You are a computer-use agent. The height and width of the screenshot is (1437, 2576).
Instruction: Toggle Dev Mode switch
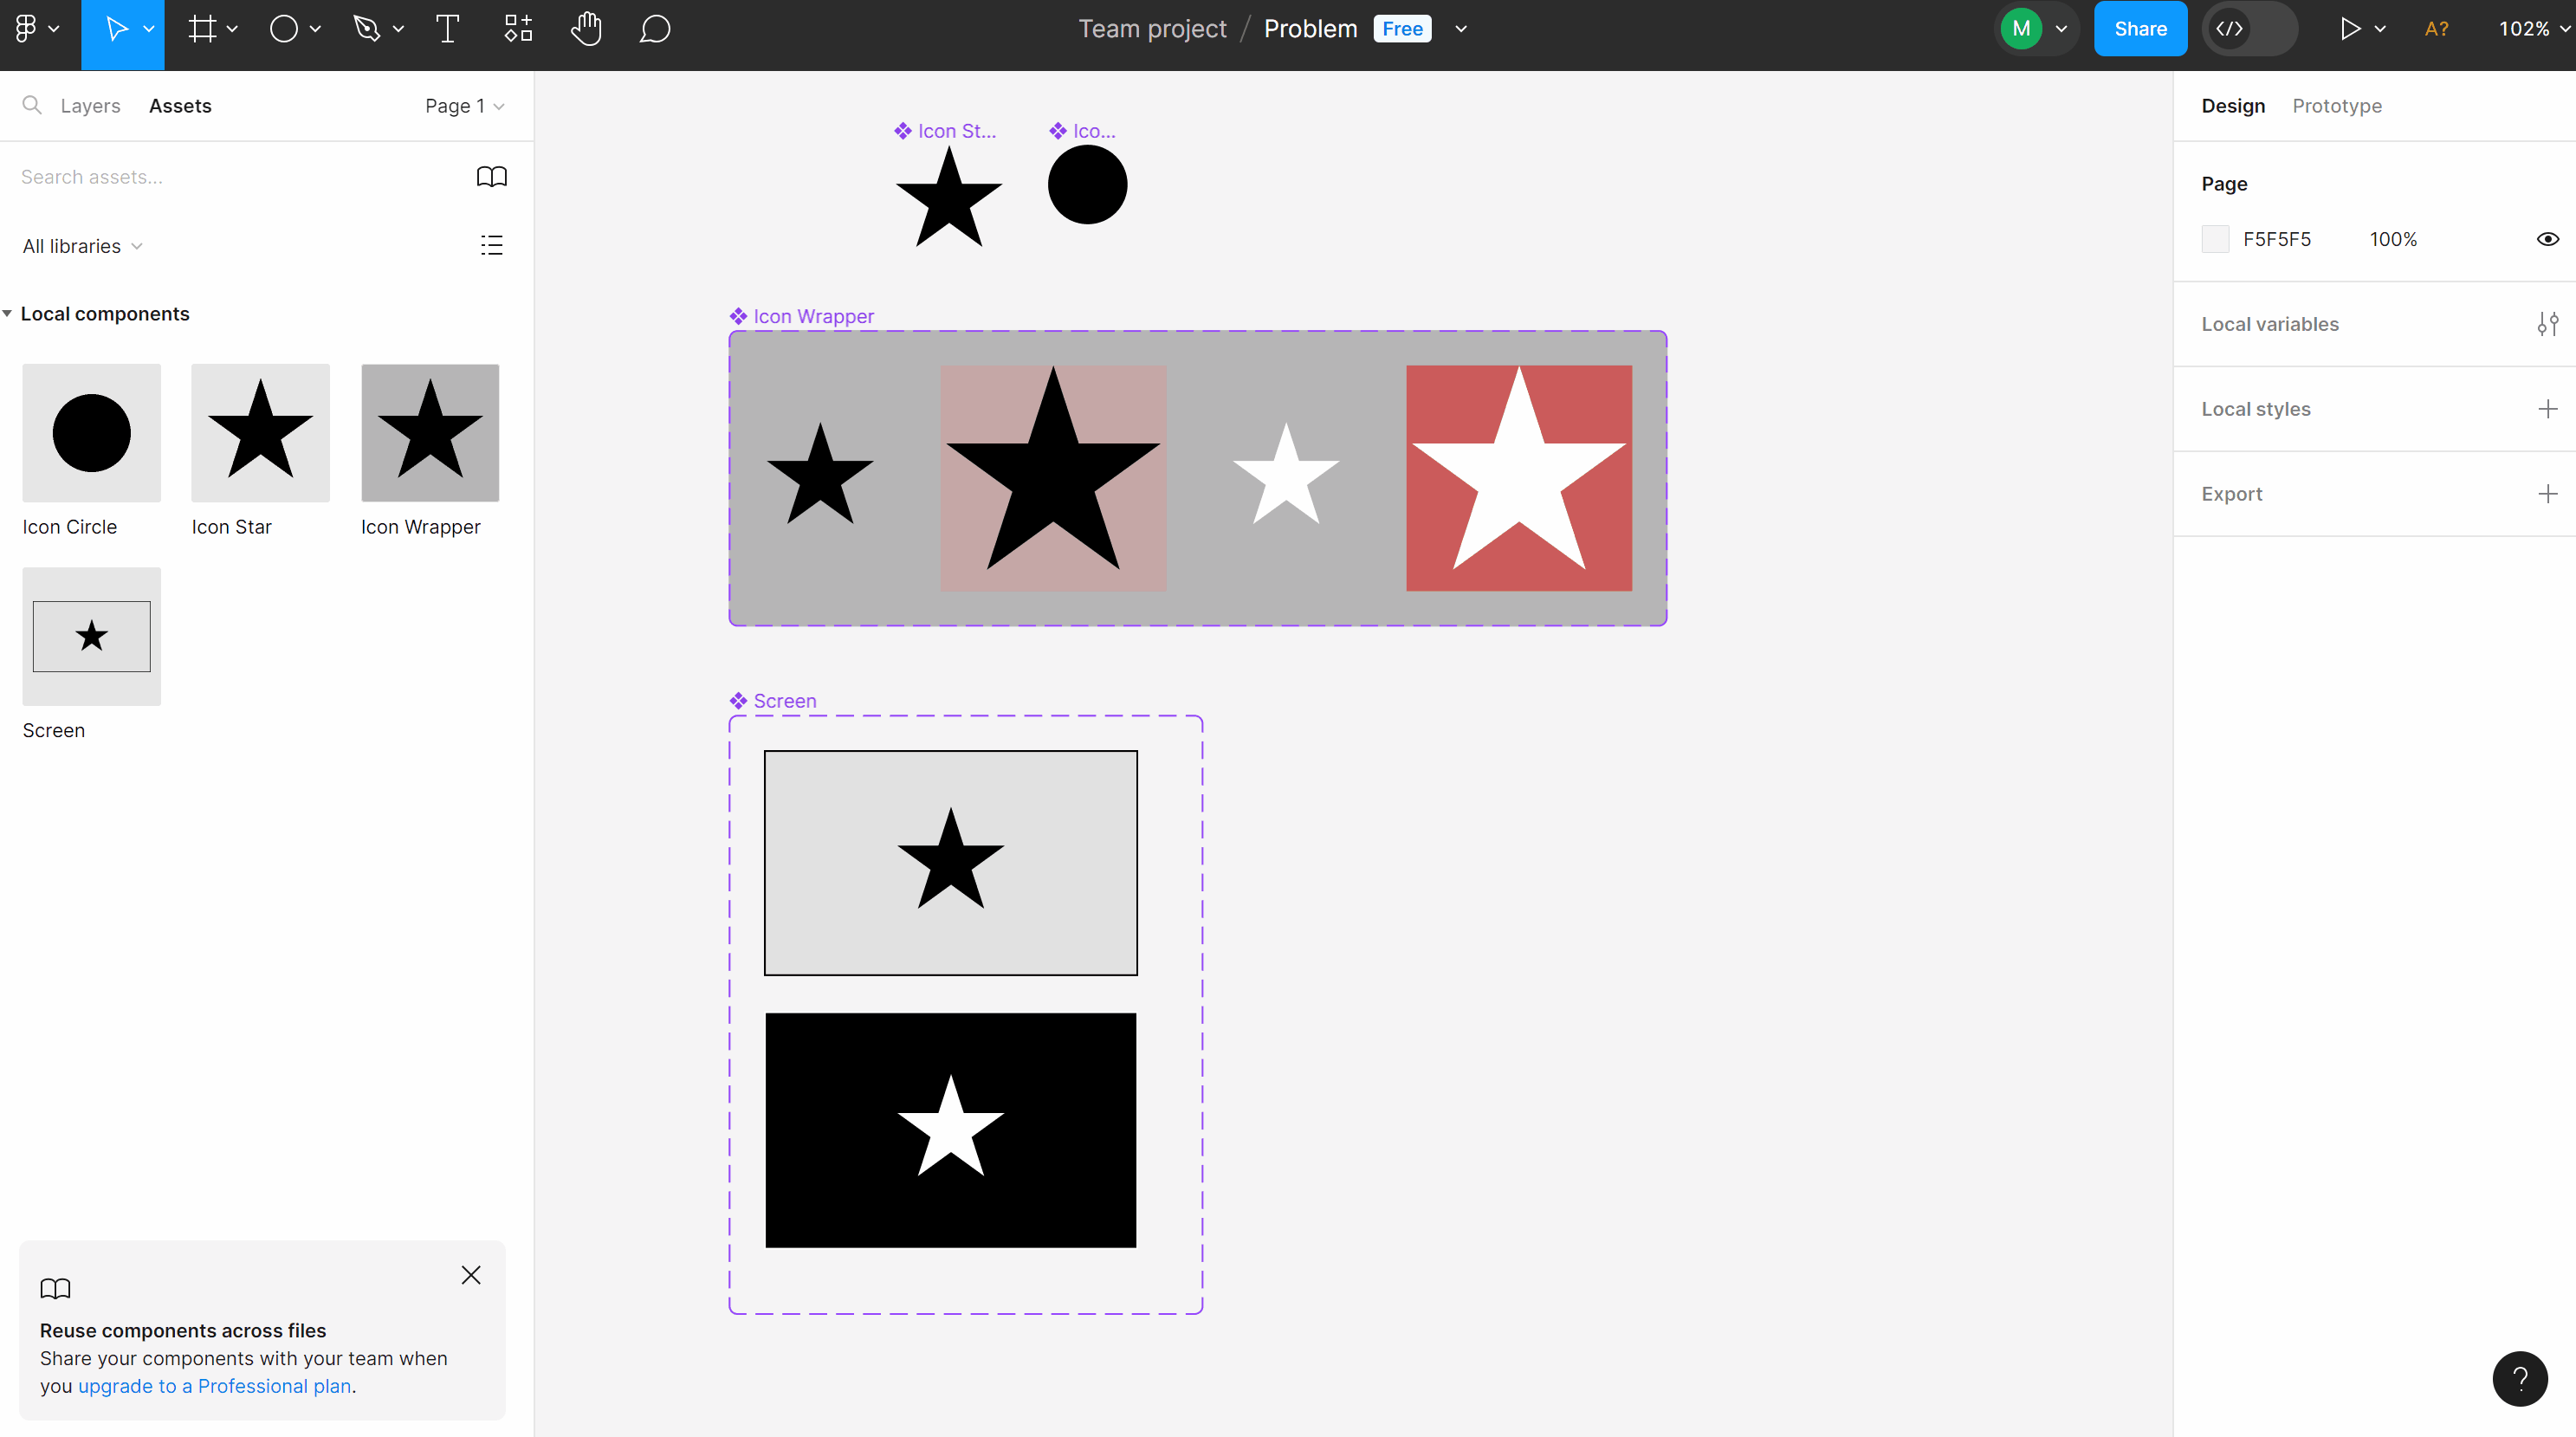tap(2249, 29)
